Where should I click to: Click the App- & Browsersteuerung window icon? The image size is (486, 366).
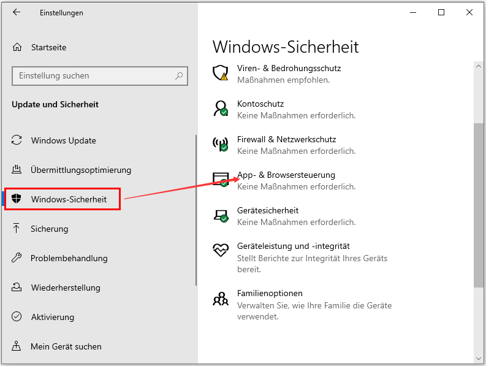(x=221, y=180)
